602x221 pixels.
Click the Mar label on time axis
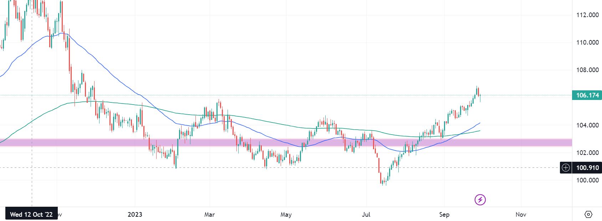click(x=210, y=214)
